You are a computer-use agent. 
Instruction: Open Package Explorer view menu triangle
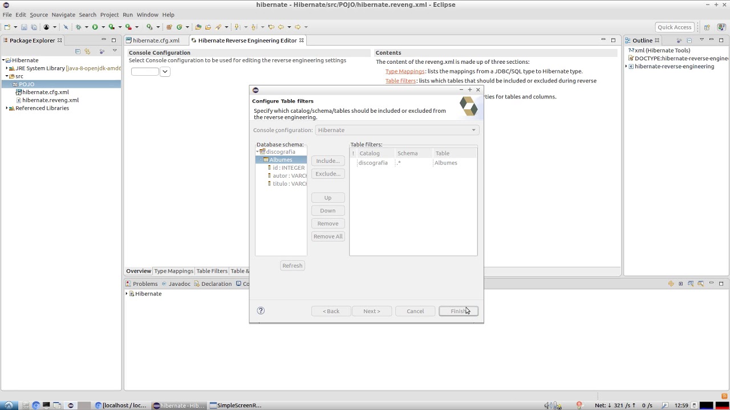pos(115,51)
